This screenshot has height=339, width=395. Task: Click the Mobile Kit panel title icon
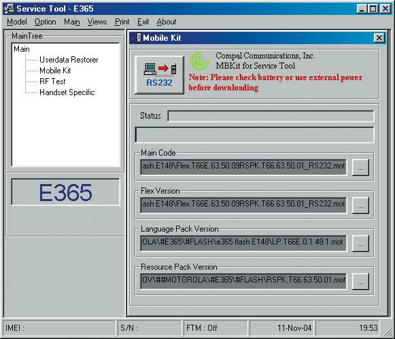[x=138, y=38]
